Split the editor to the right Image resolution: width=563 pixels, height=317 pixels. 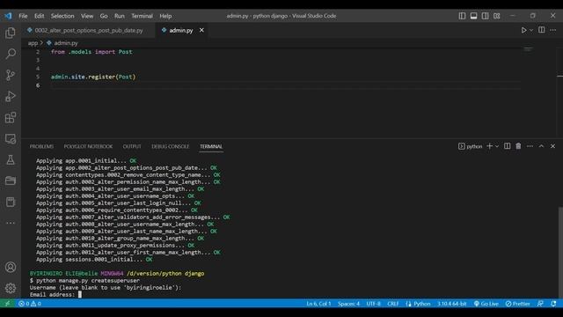pos(542,30)
